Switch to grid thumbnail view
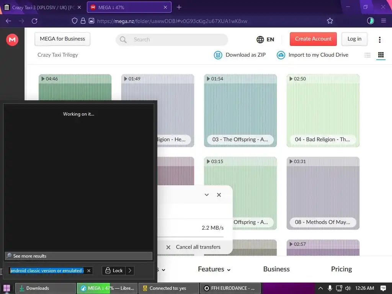Viewport: 392px width, 294px height. [381, 55]
